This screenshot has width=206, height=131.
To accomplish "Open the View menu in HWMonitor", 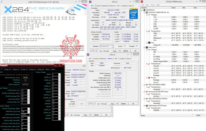I will click(x=147, y=5).
